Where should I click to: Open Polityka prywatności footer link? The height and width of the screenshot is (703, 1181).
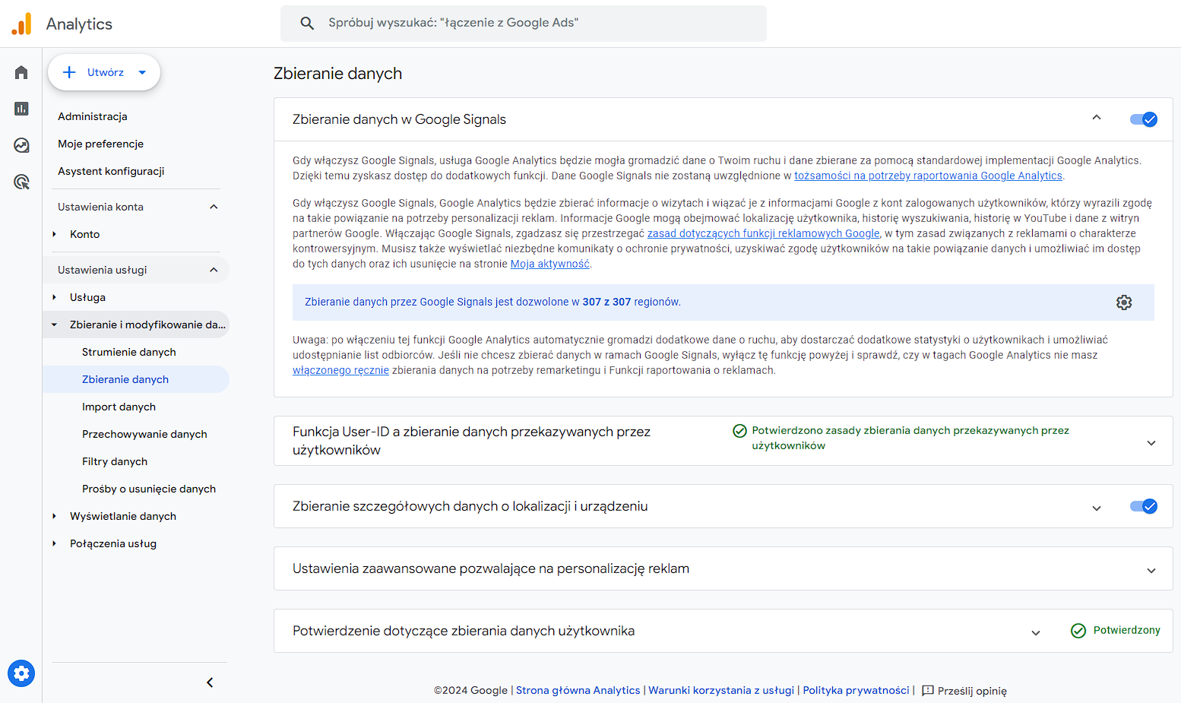(856, 690)
